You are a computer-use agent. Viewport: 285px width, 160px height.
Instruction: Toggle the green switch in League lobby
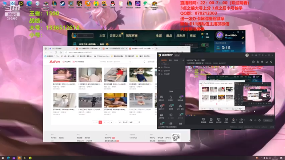tap(205, 45)
